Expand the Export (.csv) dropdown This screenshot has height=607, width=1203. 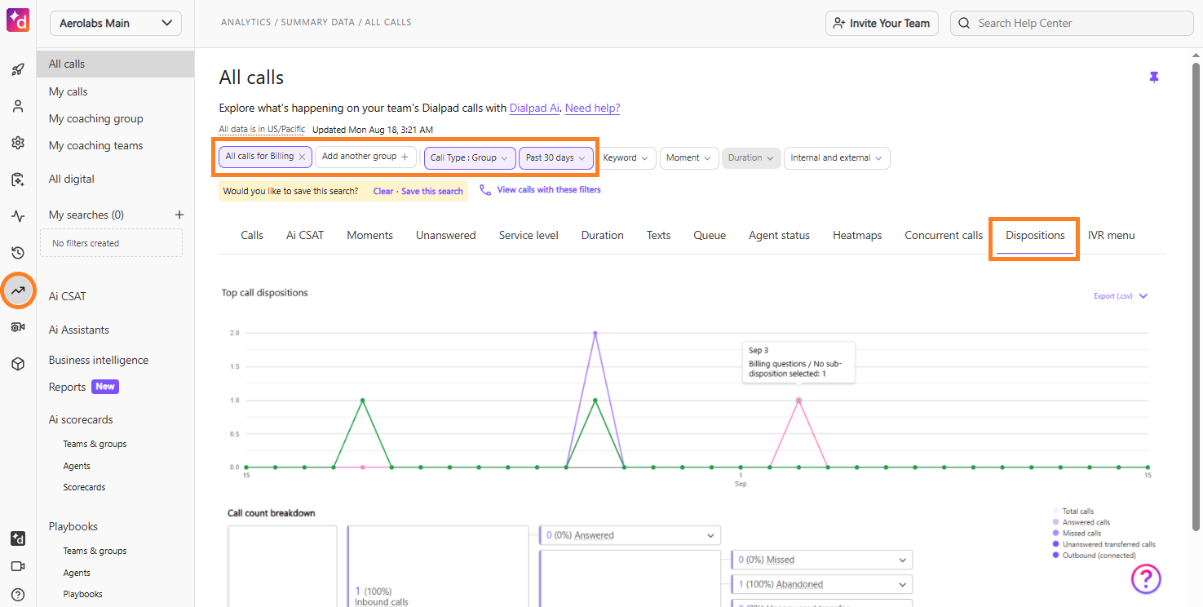1121,296
